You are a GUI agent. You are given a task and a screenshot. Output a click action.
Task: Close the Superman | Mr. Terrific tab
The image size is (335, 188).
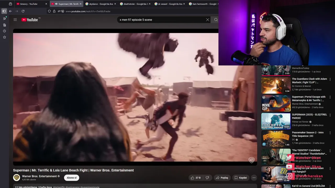click(81, 4)
